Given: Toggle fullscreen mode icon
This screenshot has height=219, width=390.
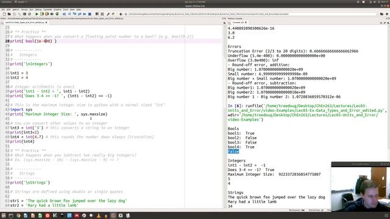Looking at the screenshot, I should tap(102, 14).
